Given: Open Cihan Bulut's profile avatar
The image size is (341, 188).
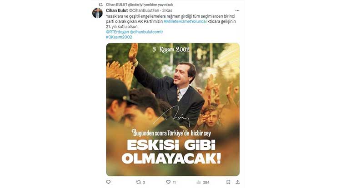Looking at the screenshot, I should (x=97, y=13).
